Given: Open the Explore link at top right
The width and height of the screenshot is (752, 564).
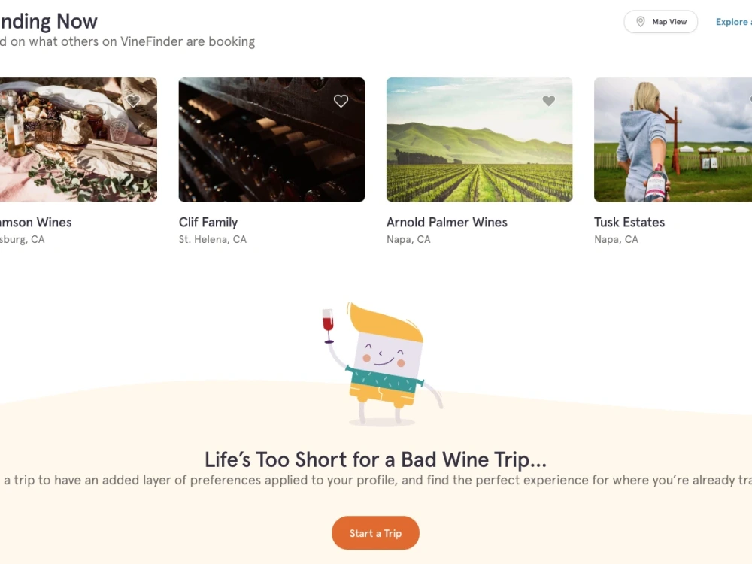Looking at the screenshot, I should coord(734,22).
